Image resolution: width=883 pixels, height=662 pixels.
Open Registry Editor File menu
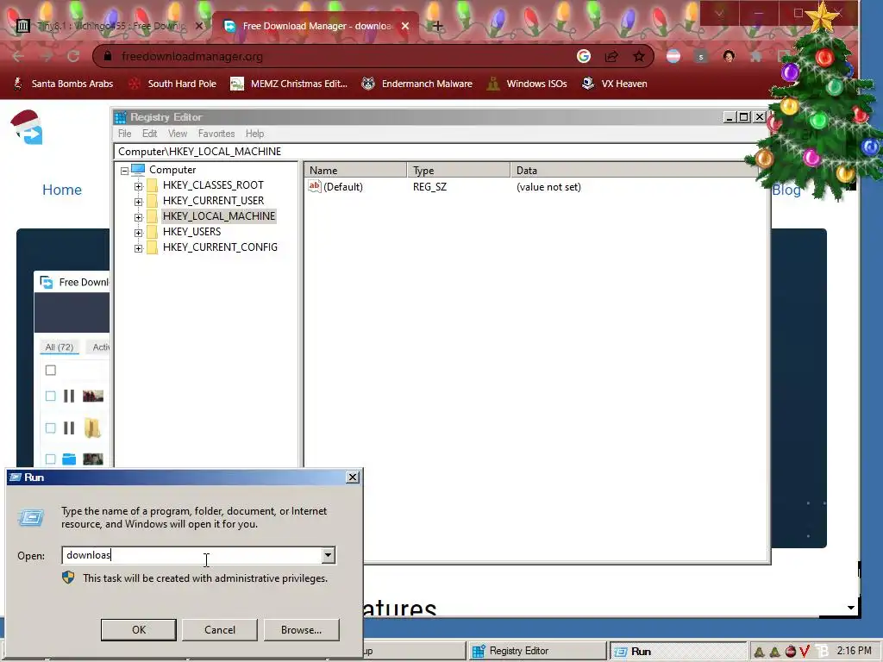point(124,134)
